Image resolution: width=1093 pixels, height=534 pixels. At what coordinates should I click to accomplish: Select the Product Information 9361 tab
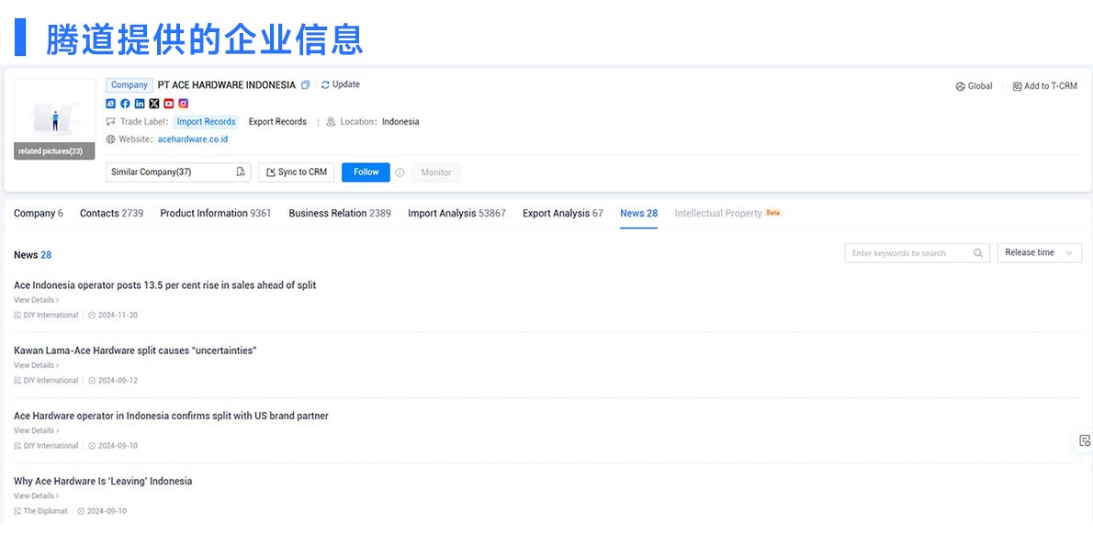[216, 213]
